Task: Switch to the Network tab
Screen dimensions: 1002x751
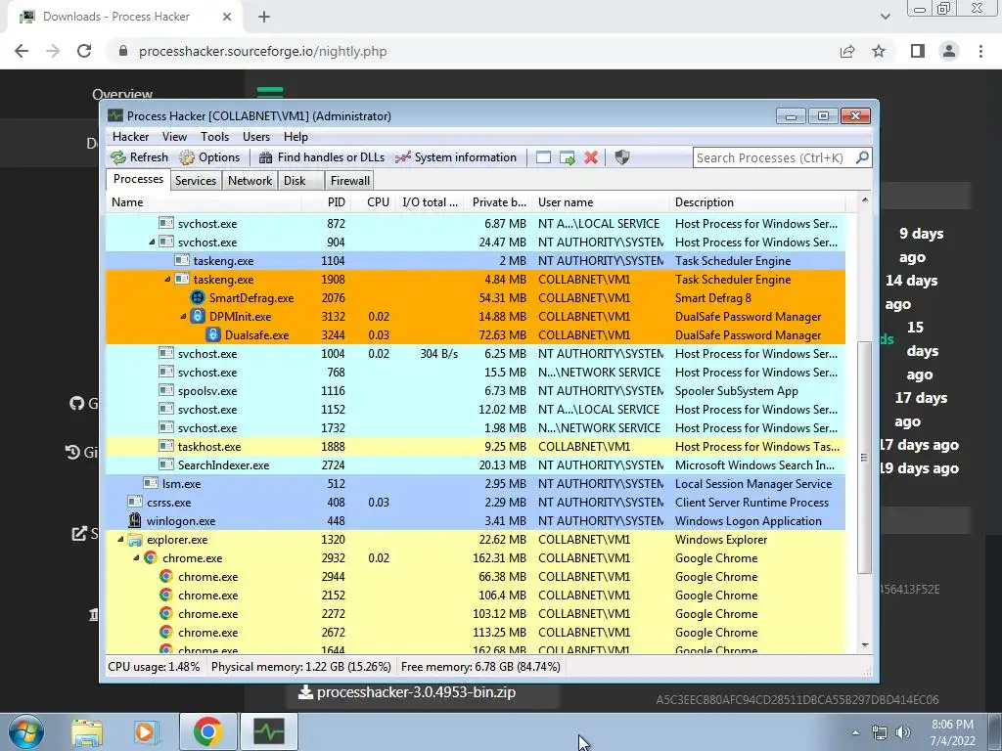Action: click(250, 181)
